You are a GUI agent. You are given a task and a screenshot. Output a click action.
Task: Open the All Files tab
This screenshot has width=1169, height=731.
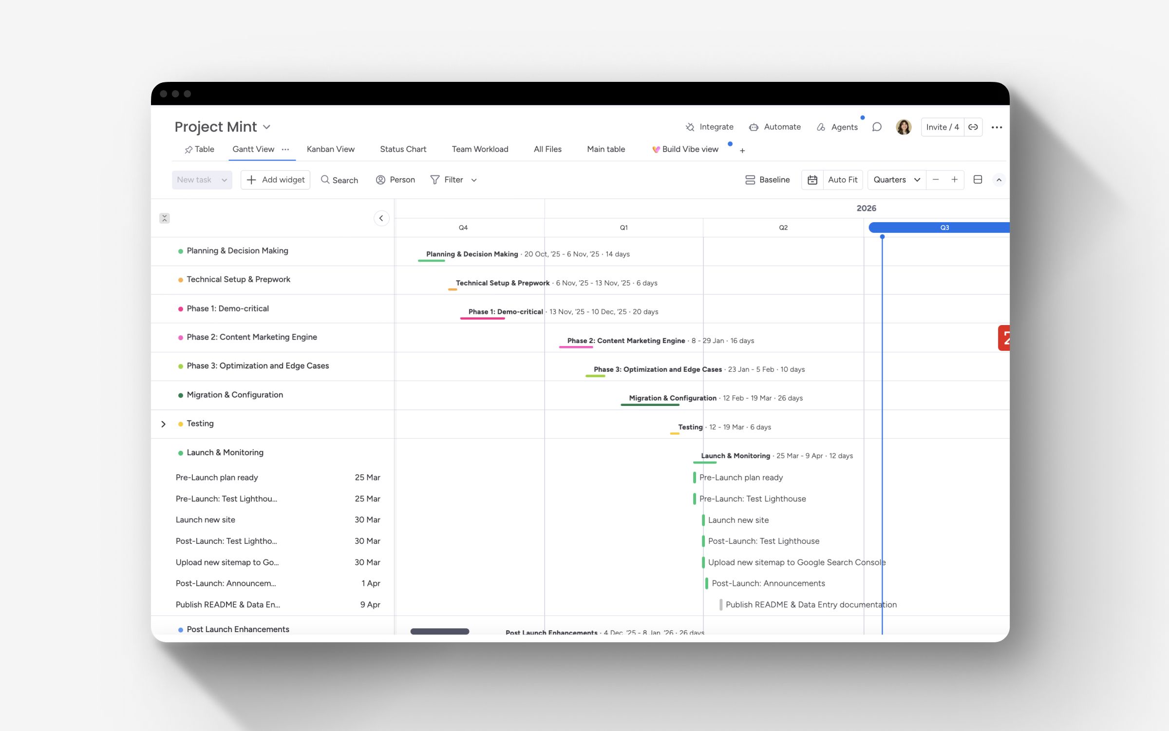[547, 149]
